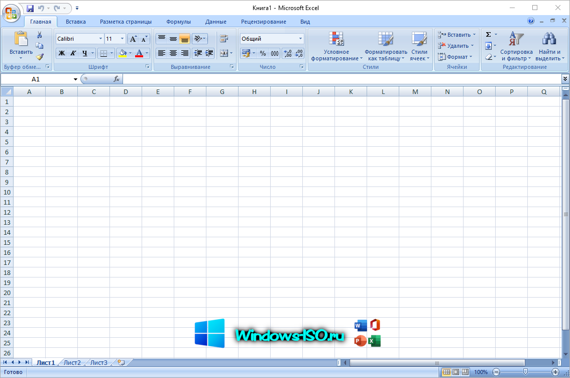Paste using the Вставить clipboard icon

pos(21,39)
